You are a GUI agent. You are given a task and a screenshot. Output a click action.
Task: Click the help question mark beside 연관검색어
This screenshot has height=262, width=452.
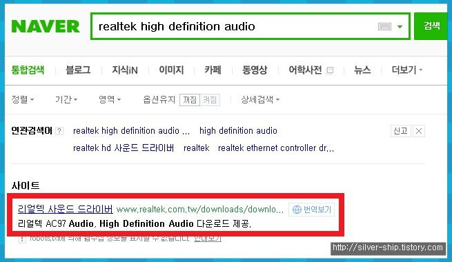click(59, 131)
